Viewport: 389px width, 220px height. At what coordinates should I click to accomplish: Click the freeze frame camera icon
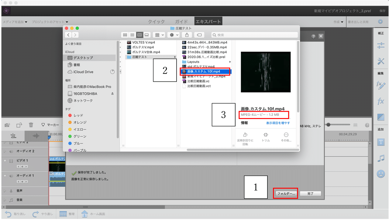(7, 125)
